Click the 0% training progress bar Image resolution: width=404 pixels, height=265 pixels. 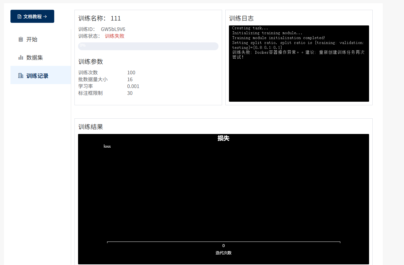pos(148,46)
